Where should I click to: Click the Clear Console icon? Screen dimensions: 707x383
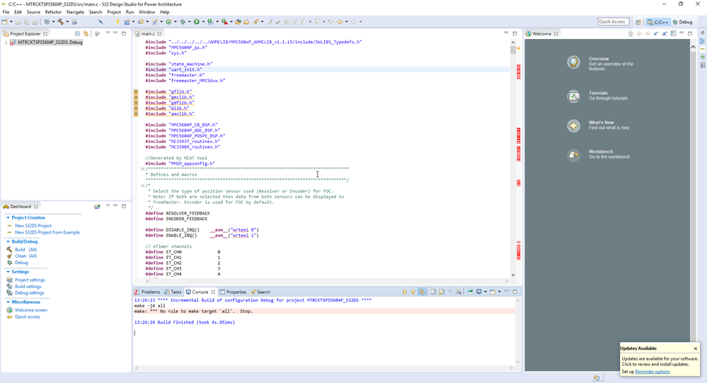tap(459, 292)
